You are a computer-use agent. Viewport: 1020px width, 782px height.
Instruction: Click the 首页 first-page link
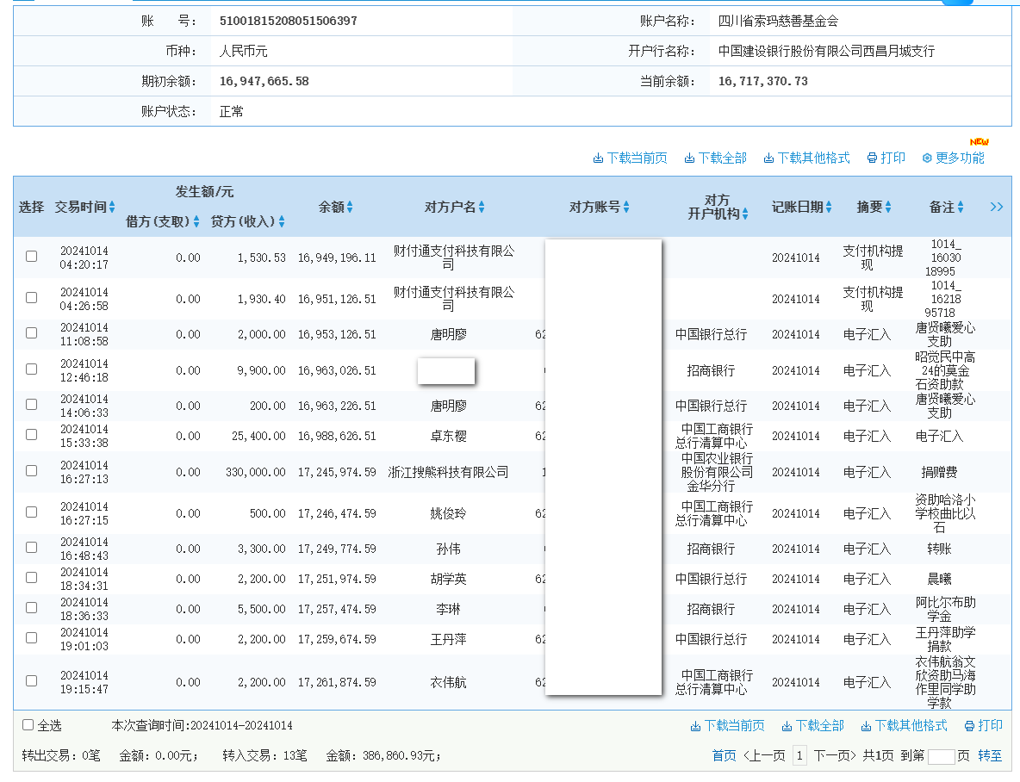click(x=726, y=755)
